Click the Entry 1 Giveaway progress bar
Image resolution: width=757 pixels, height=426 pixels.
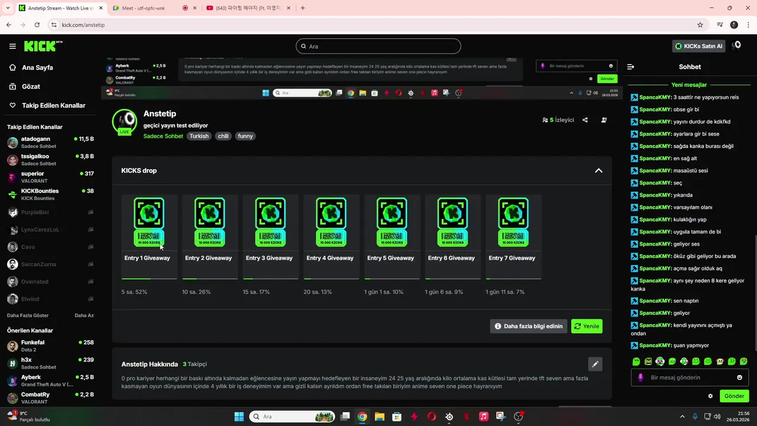(149, 279)
